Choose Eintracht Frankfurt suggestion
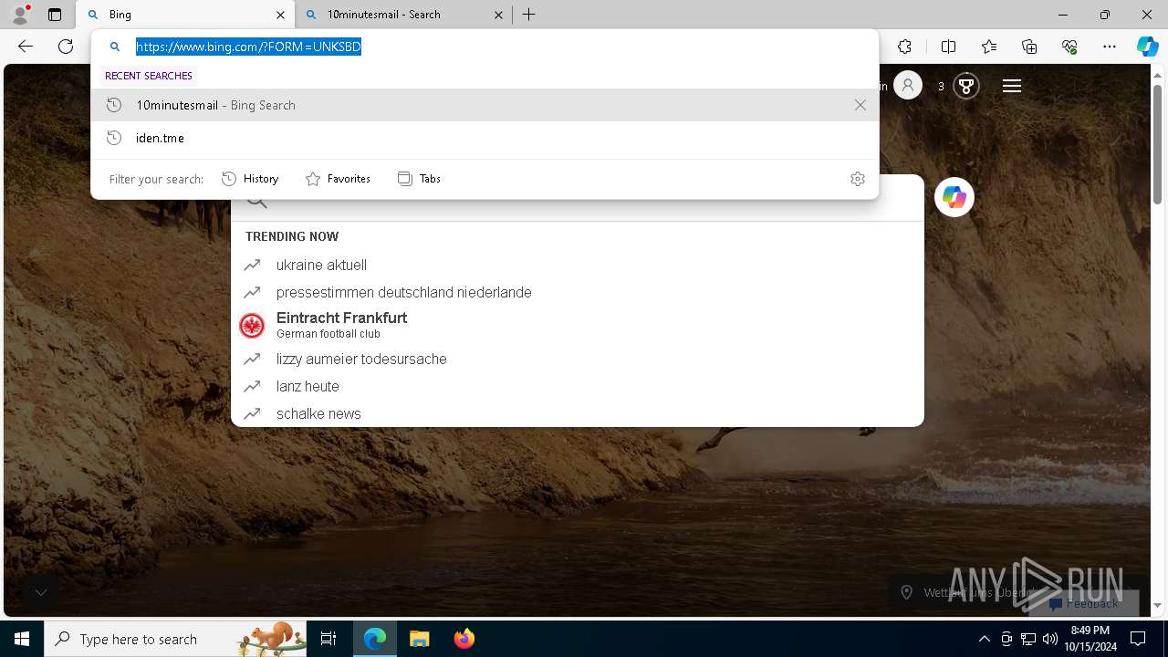The image size is (1168, 657). coord(578,325)
